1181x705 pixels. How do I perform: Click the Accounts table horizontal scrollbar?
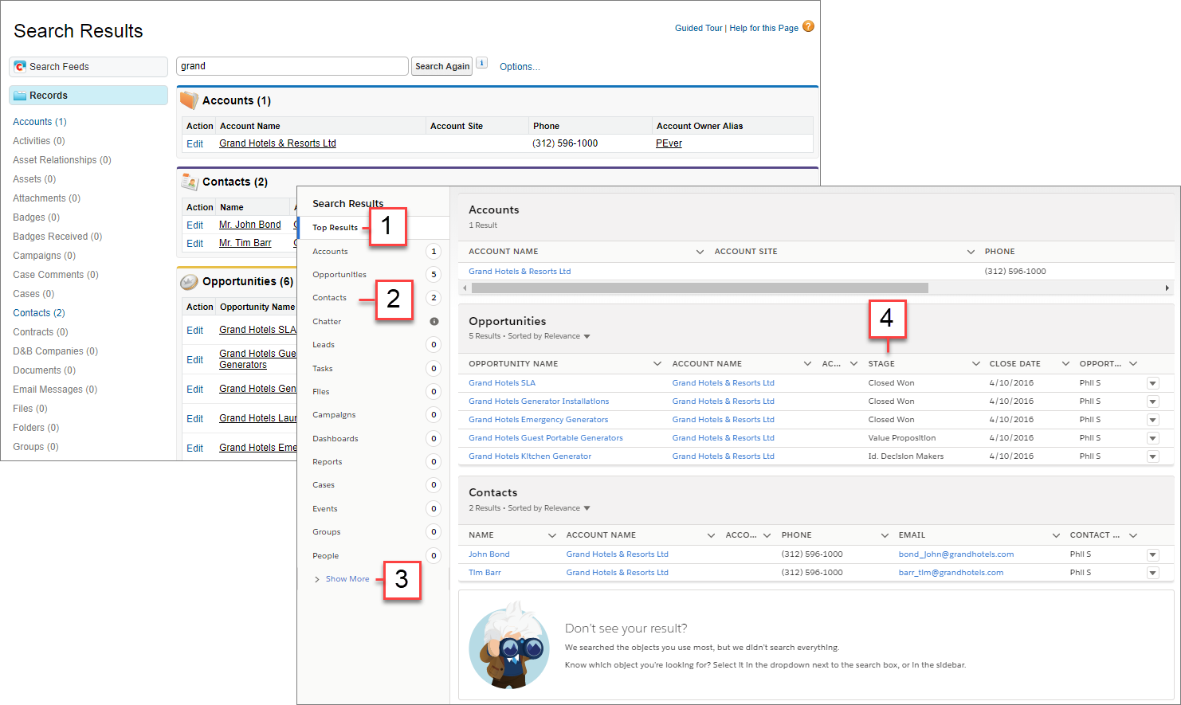click(x=700, y=288)
